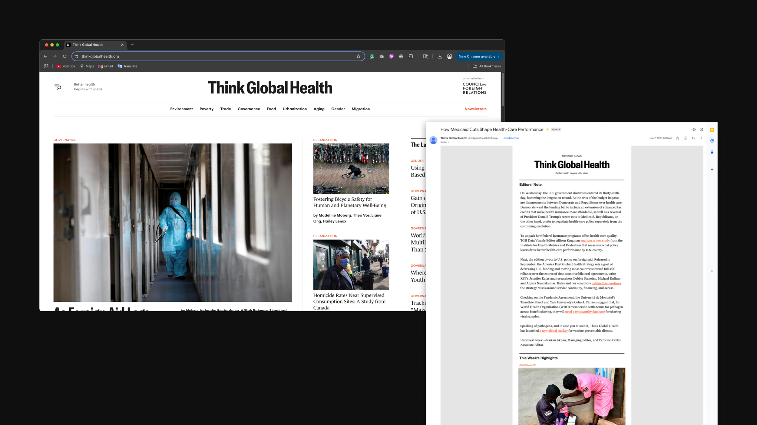Open the email More options menu
757x425 pixels.
(x=701, y=138)
